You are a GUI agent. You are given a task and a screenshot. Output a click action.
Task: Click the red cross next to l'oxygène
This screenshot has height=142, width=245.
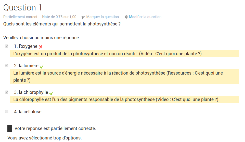(x=41, y=47)
